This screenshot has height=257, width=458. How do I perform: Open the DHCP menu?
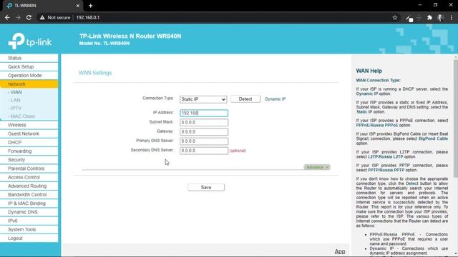[x=29, y=143]
